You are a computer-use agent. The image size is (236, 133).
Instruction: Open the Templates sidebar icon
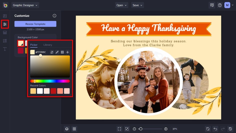[5, 32]
